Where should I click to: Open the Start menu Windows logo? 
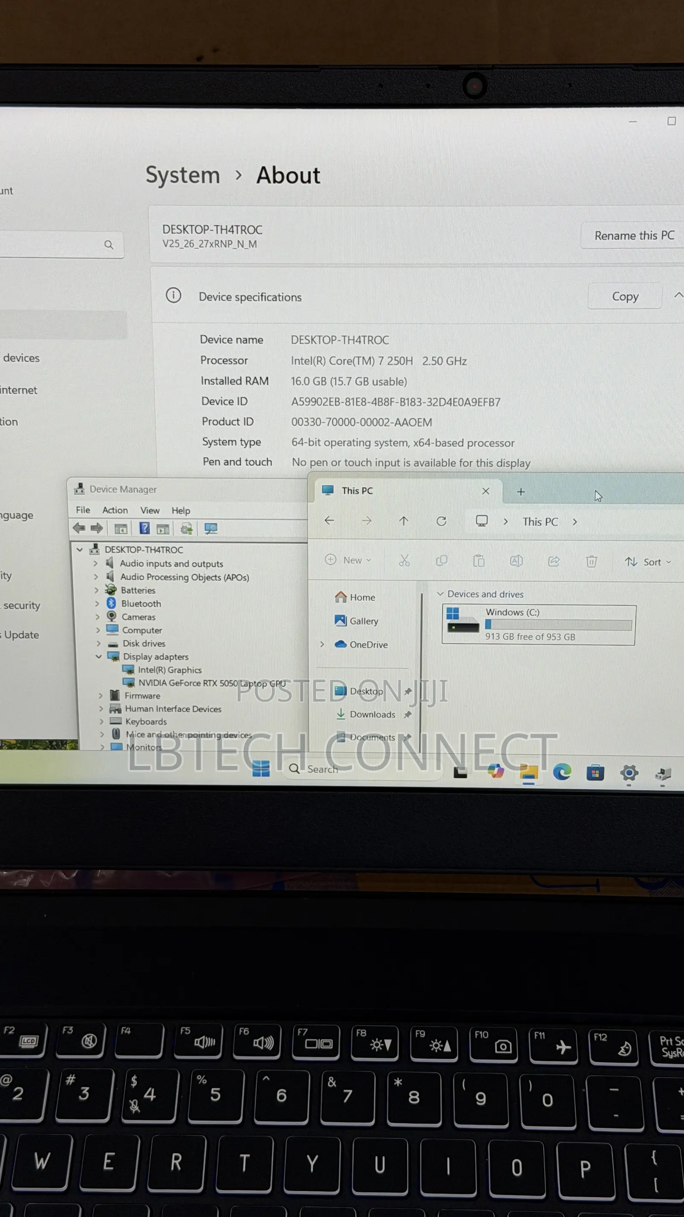tap(261, 769)
